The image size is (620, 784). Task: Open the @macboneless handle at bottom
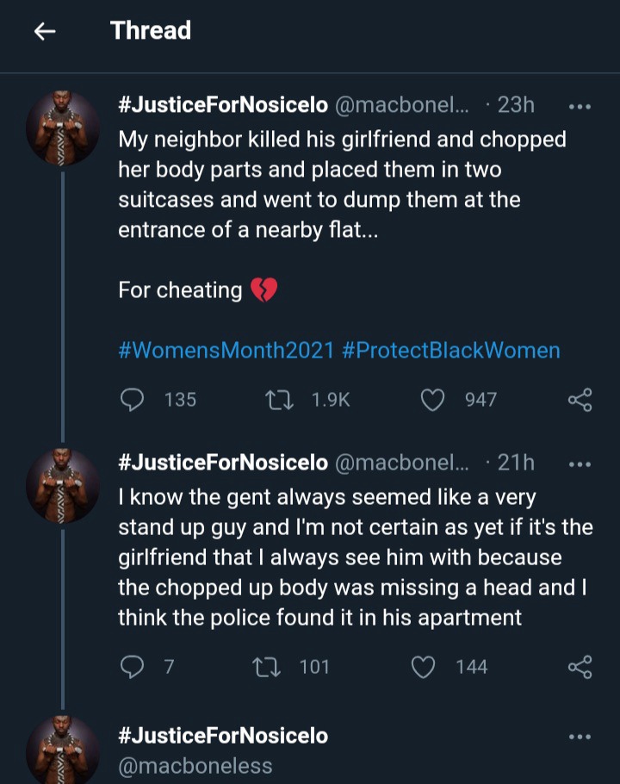tap(195, 766)
